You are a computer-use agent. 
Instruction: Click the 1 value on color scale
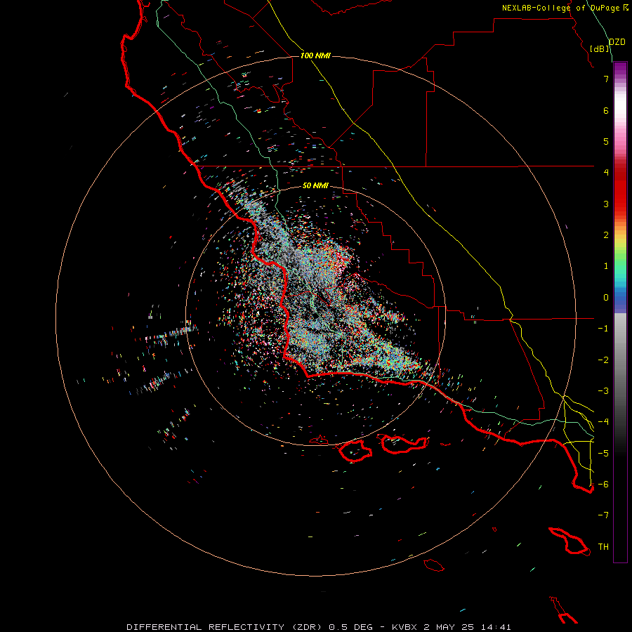click(x=606, y=266)
